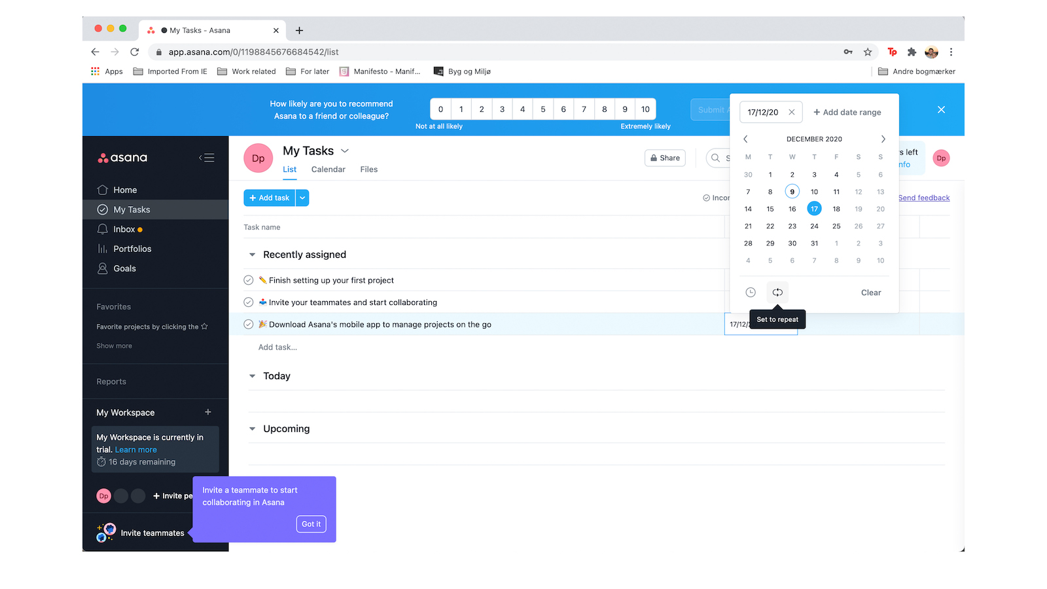This screenshot has height=589, width=1047.
Task: Switch to the Files tab
Action: 368,169
